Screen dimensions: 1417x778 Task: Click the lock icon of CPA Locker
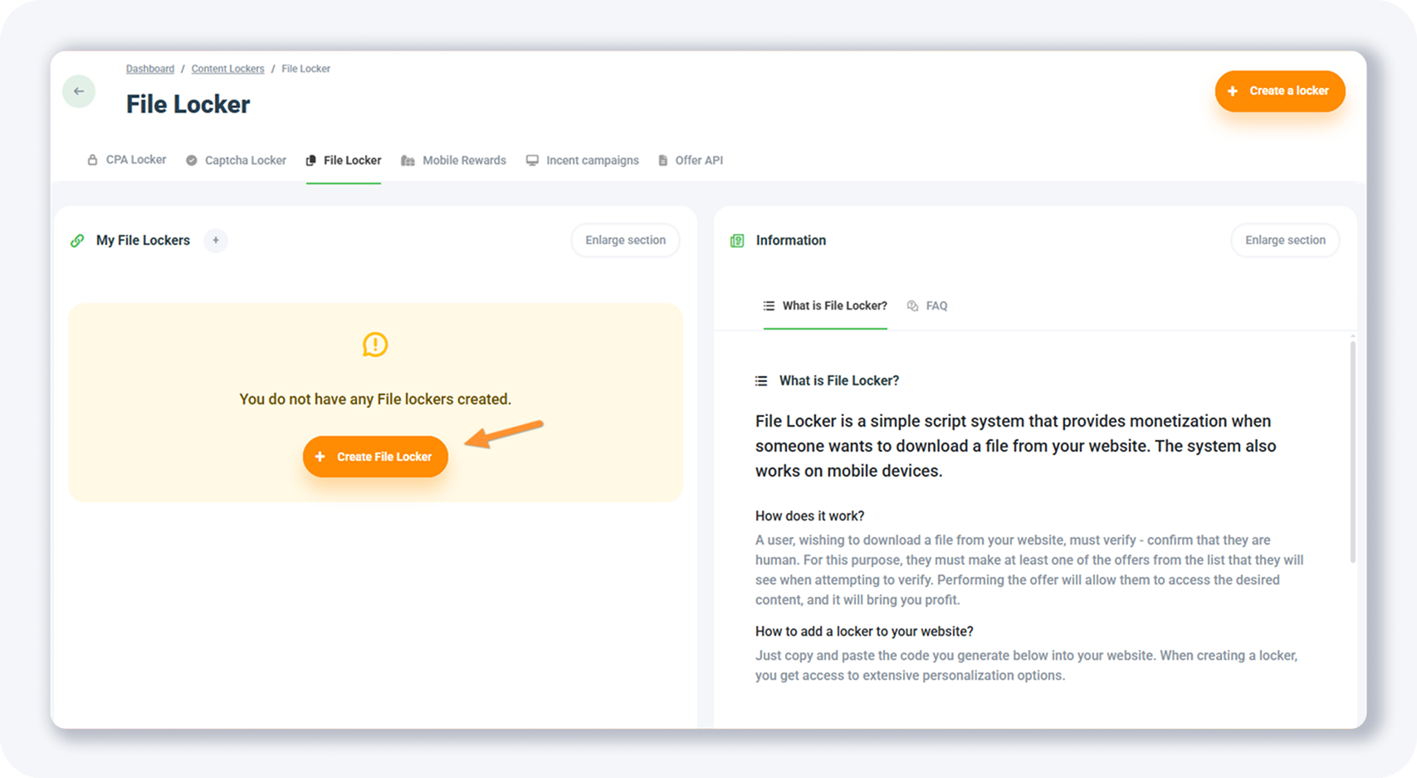pos(93,160)
